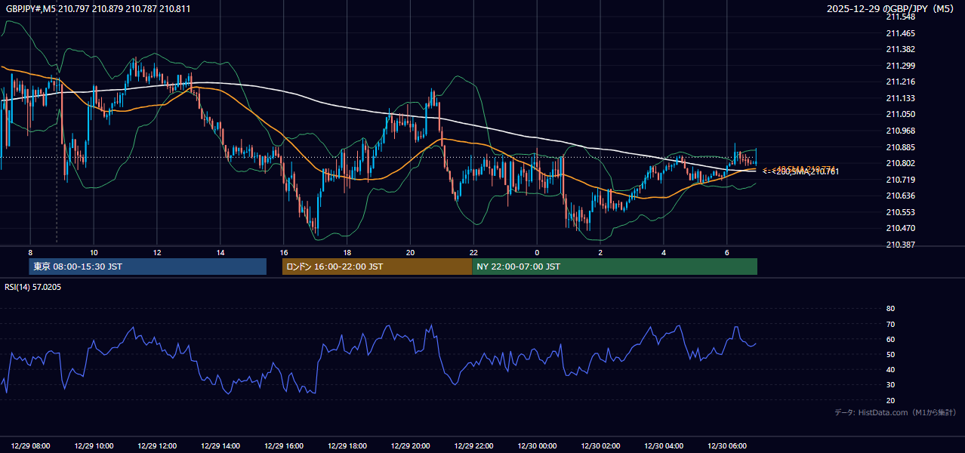965x453 pixels.
Task: Click hour label 22 under price chart
Action: [x=473, y=252]
